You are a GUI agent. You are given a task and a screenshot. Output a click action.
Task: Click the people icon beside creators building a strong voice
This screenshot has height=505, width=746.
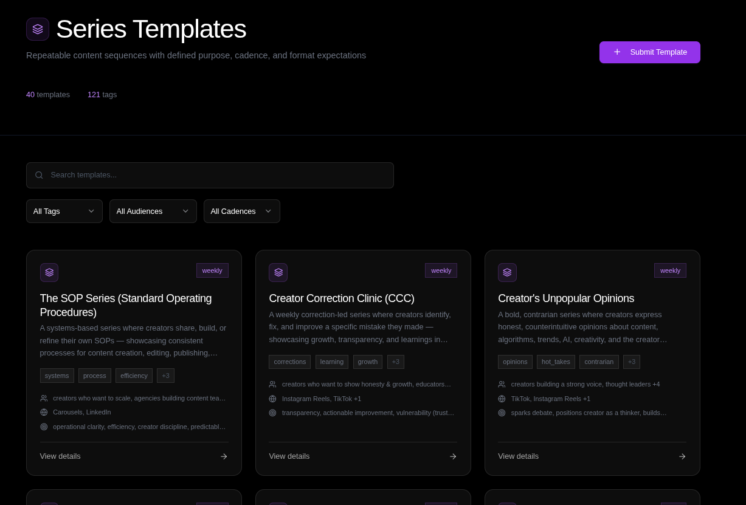(502, 385)
